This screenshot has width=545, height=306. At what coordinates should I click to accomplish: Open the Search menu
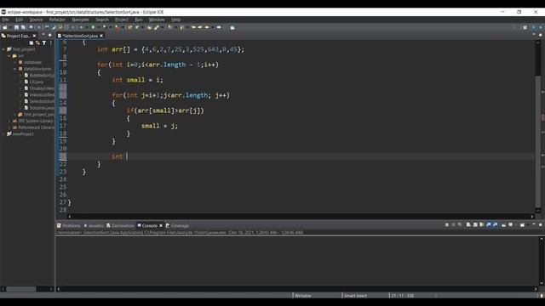[102, 20]
